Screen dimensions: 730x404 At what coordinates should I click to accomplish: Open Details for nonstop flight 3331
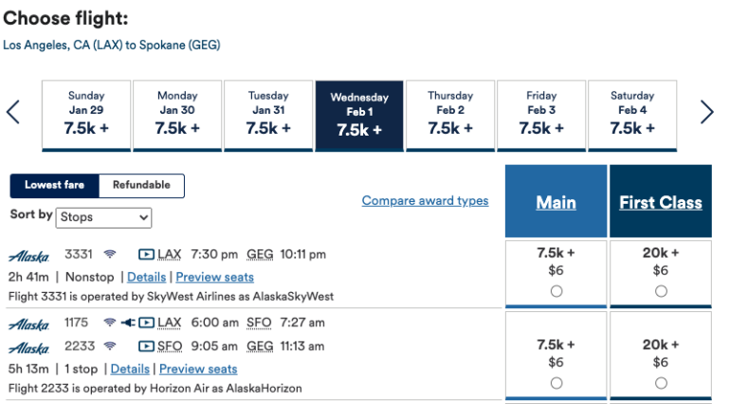146,277
